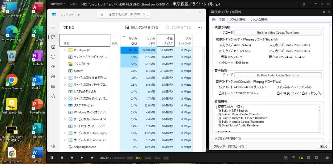Pin PotPlayer window on top
The height and width of the screenshot is (164, 333).
coord(304,4)
